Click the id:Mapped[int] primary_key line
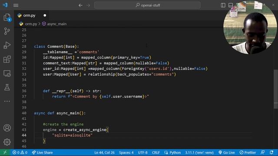 click(97, 58)
